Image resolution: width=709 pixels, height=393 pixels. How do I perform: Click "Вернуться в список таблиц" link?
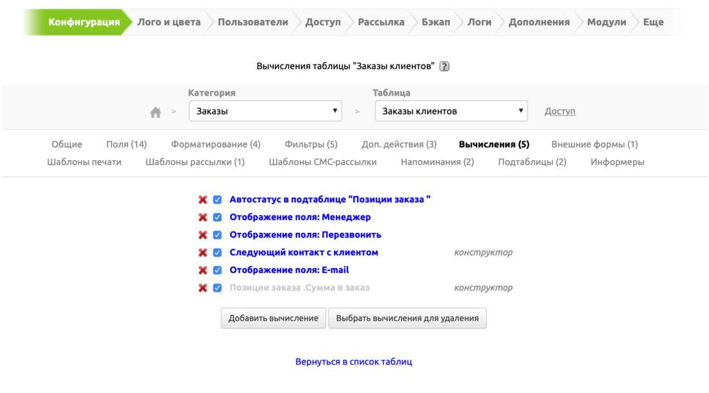(354, 362)
